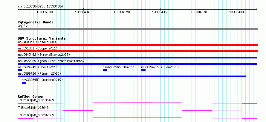Screen dimensions: 266x122
Task: Select the magenta NM_001282865 intron line
Action: click(137, 118)
